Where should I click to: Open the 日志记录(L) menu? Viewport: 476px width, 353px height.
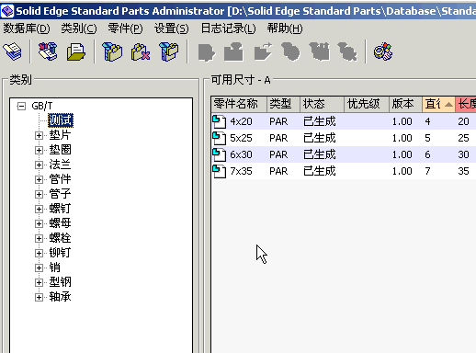[x=228, y=28]
